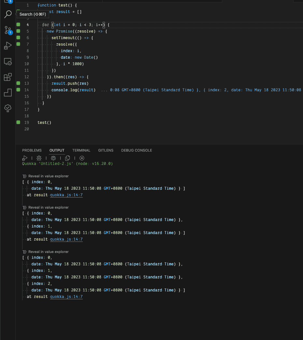The height and width of the screenshot is (340, 303).
Task: Switch to the DEBUG CONSOLE tab
Action: point(137,150)
